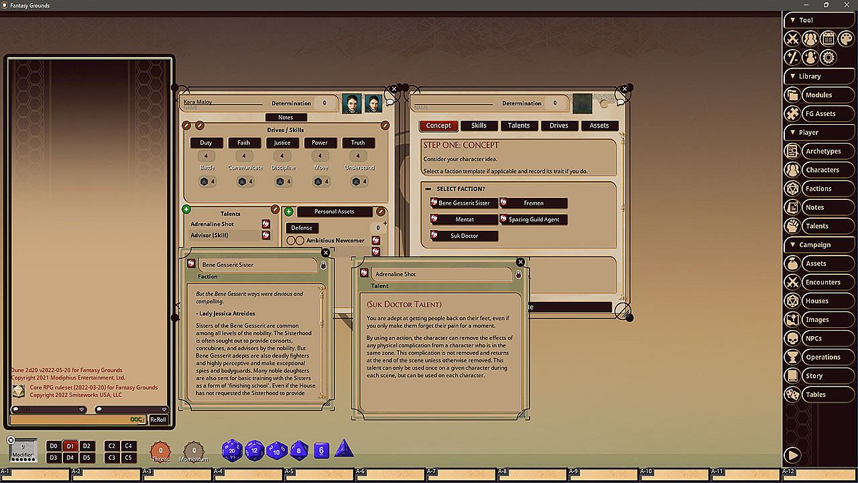Open the Colors palette tool icon
The width and height of the screenshot is (858, 483).
pyautogui.click(x=845, y=39)
